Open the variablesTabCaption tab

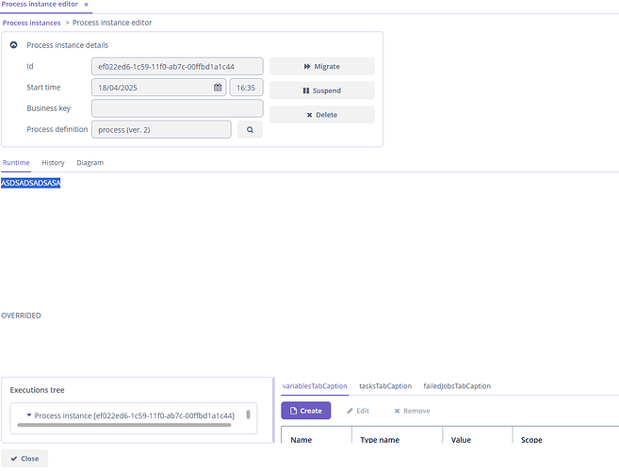pyautogui.click(x=315, y=386)
